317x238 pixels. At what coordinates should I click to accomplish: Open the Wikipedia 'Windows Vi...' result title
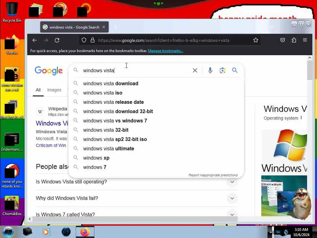coord(52,123)
